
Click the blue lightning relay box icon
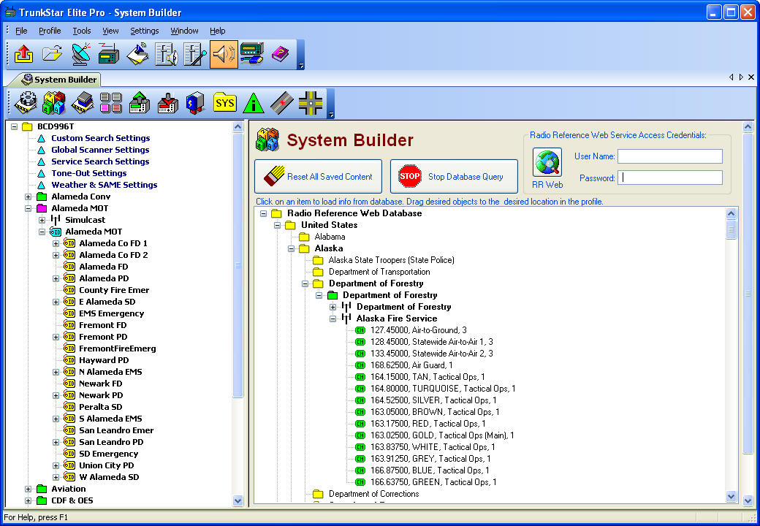[196, 103]
